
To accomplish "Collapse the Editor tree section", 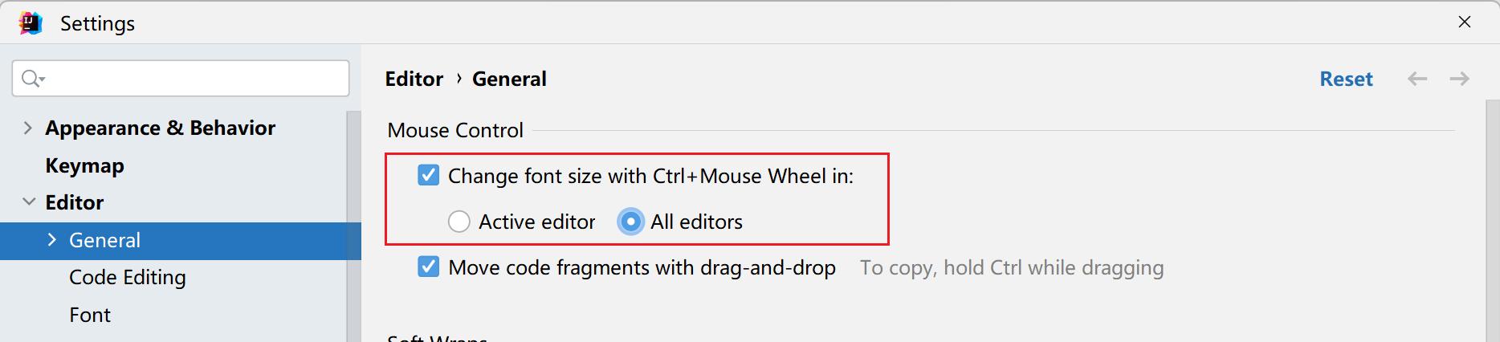I will click(x=29, y=202).
